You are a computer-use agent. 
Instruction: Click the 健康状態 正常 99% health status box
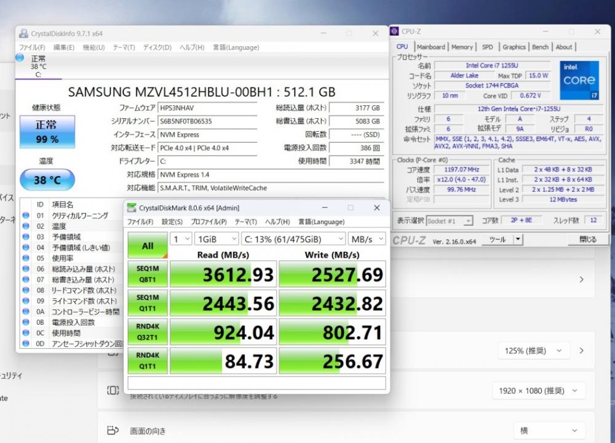click(x=47, y=132)
